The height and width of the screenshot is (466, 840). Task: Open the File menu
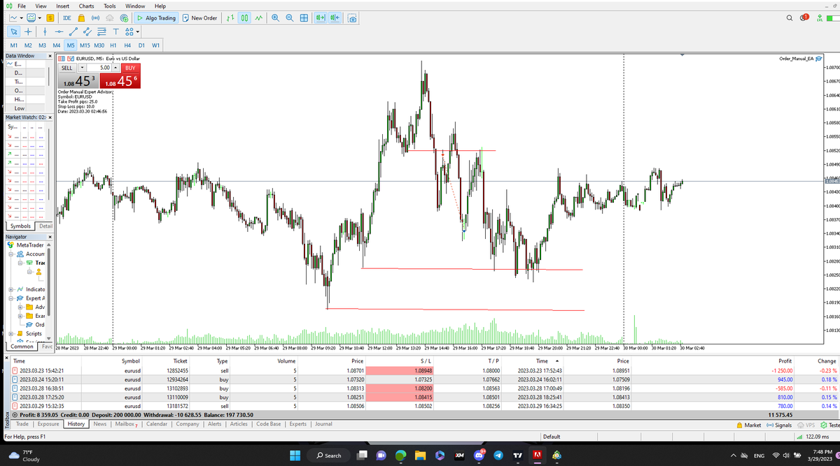(22, 6)
